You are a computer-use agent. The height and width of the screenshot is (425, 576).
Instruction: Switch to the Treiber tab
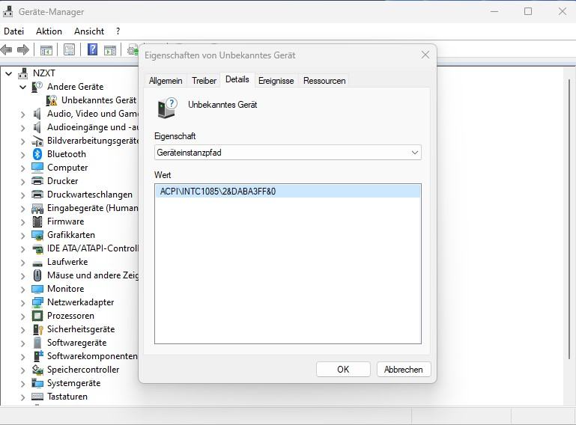[x=204, y=81]
